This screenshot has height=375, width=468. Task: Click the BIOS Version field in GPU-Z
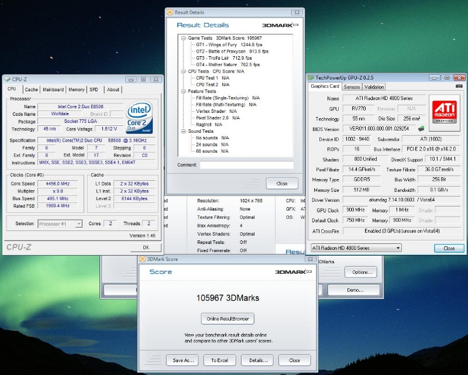(379, 129)
